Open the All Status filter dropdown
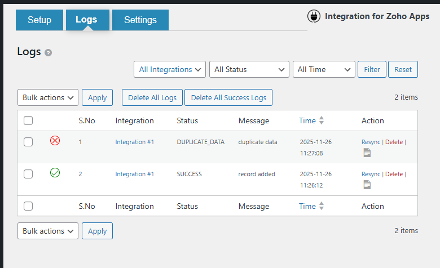The image size is (440, 268). (249, 69)
